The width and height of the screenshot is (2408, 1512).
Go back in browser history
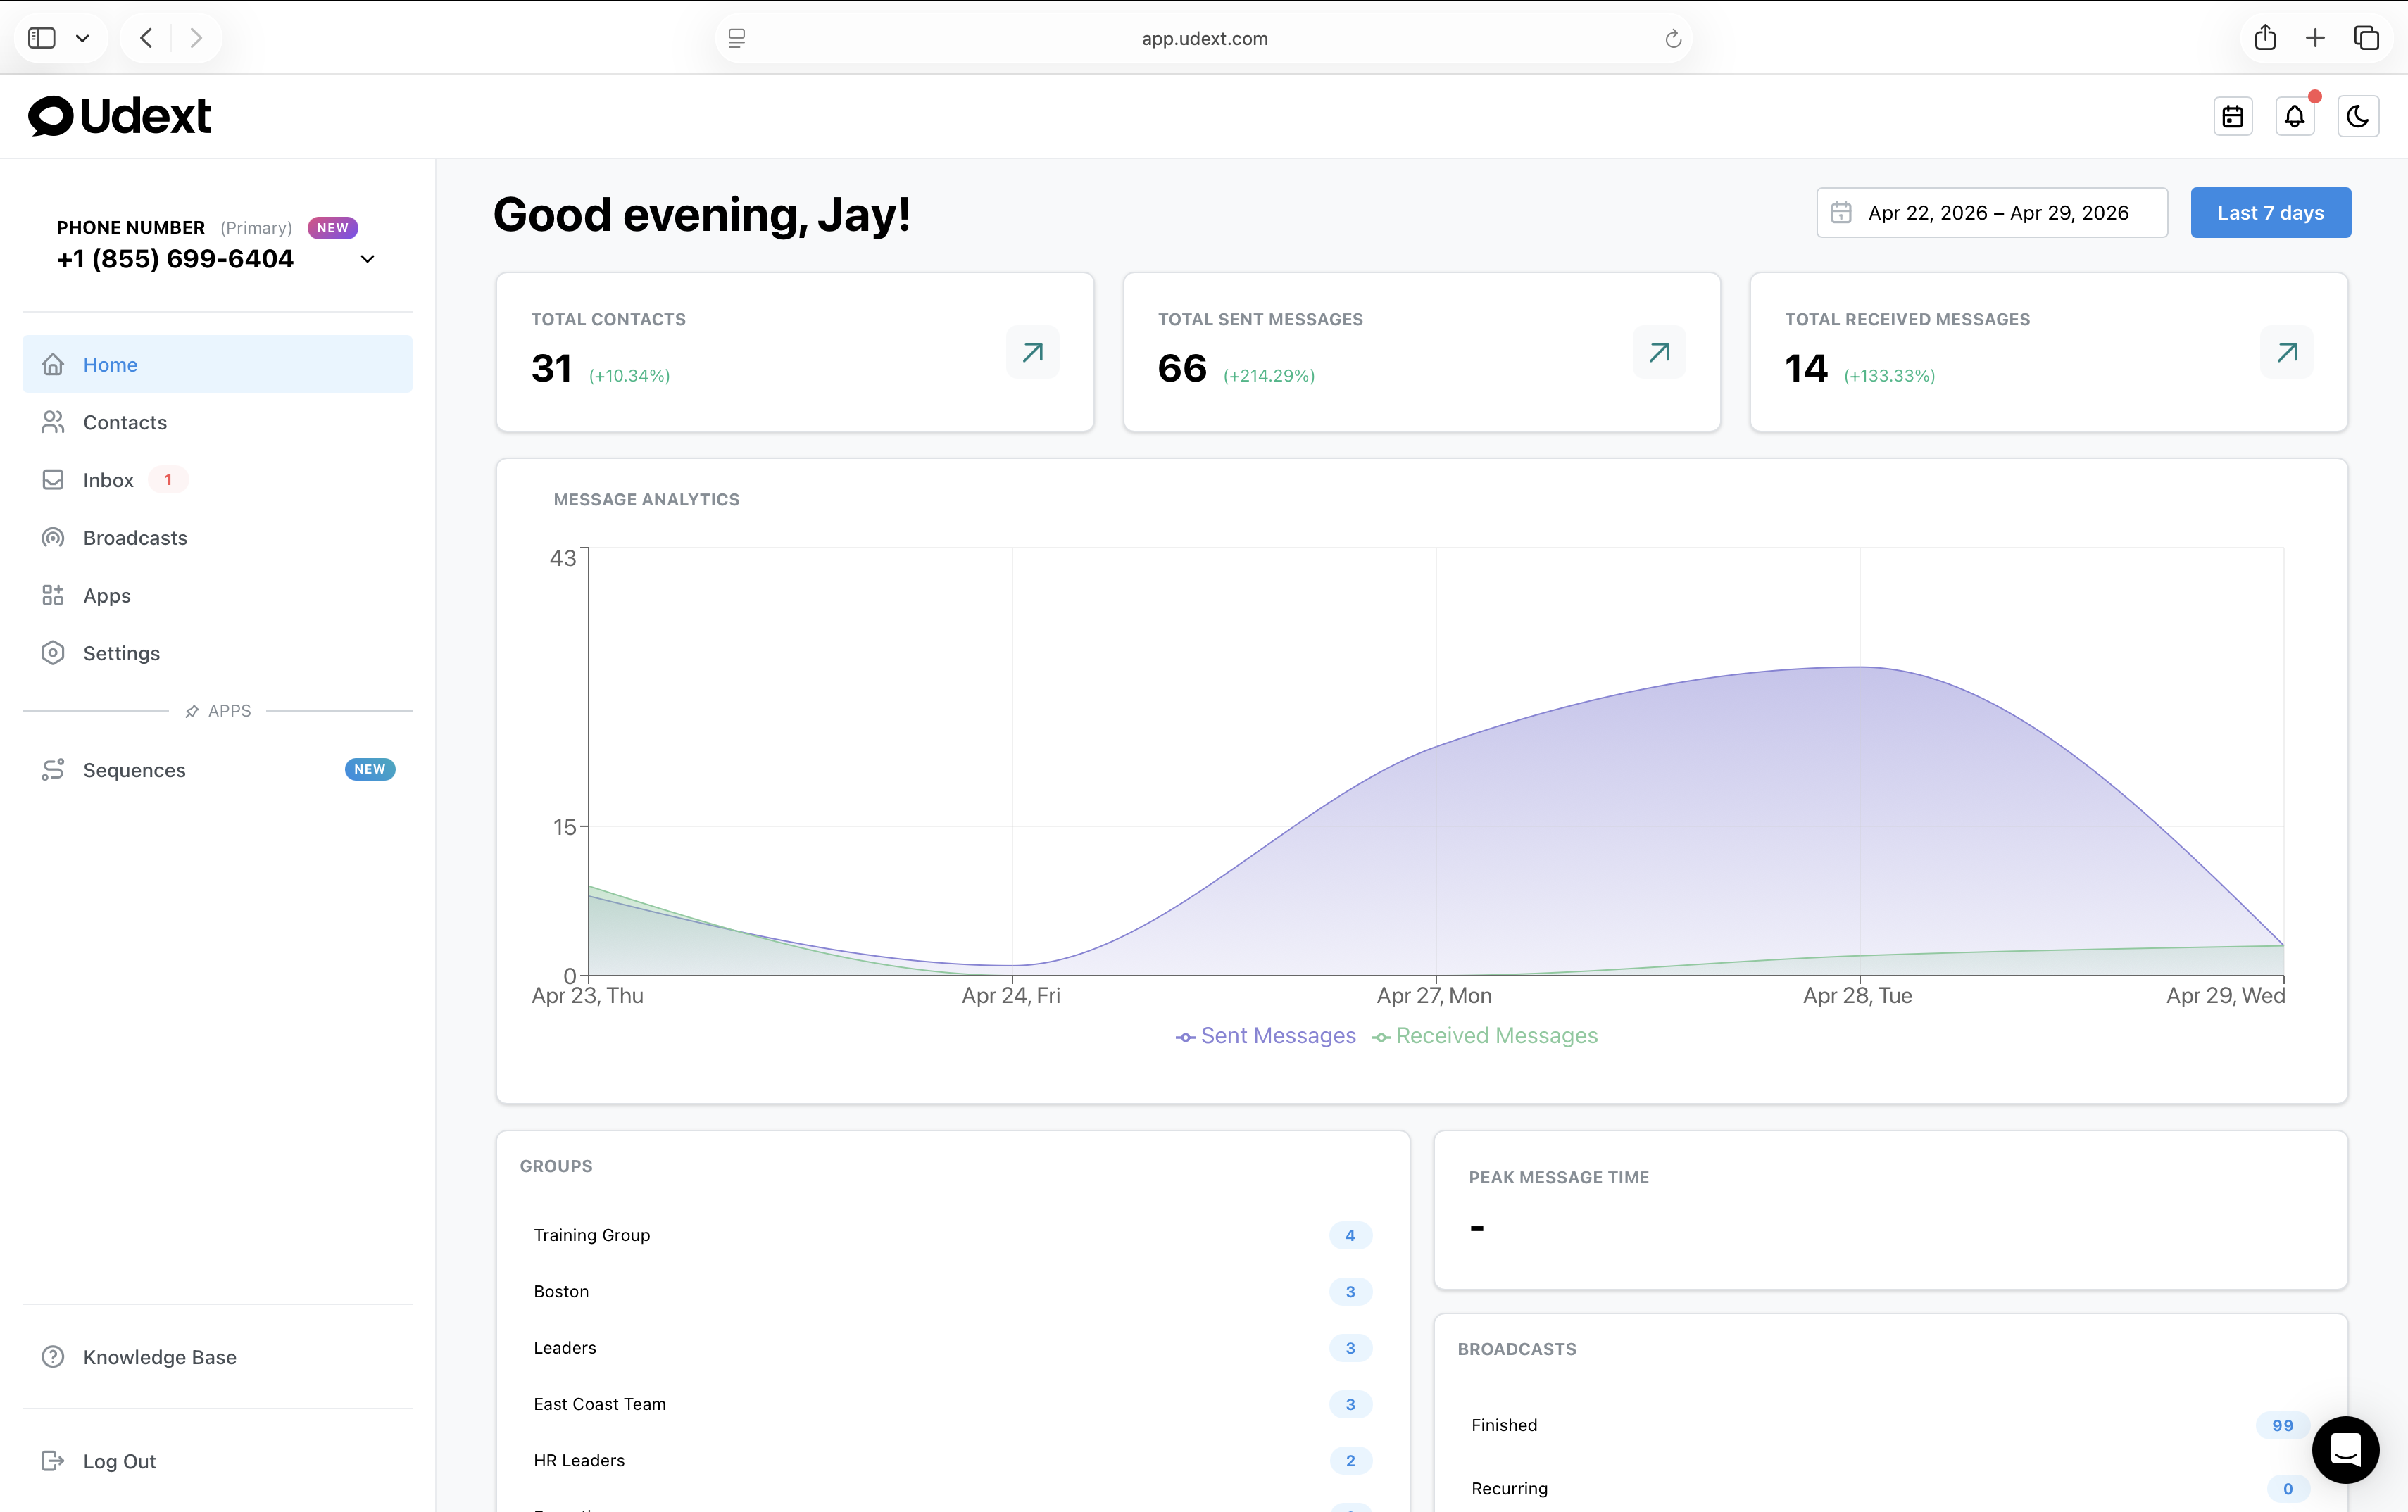point(146,38)
